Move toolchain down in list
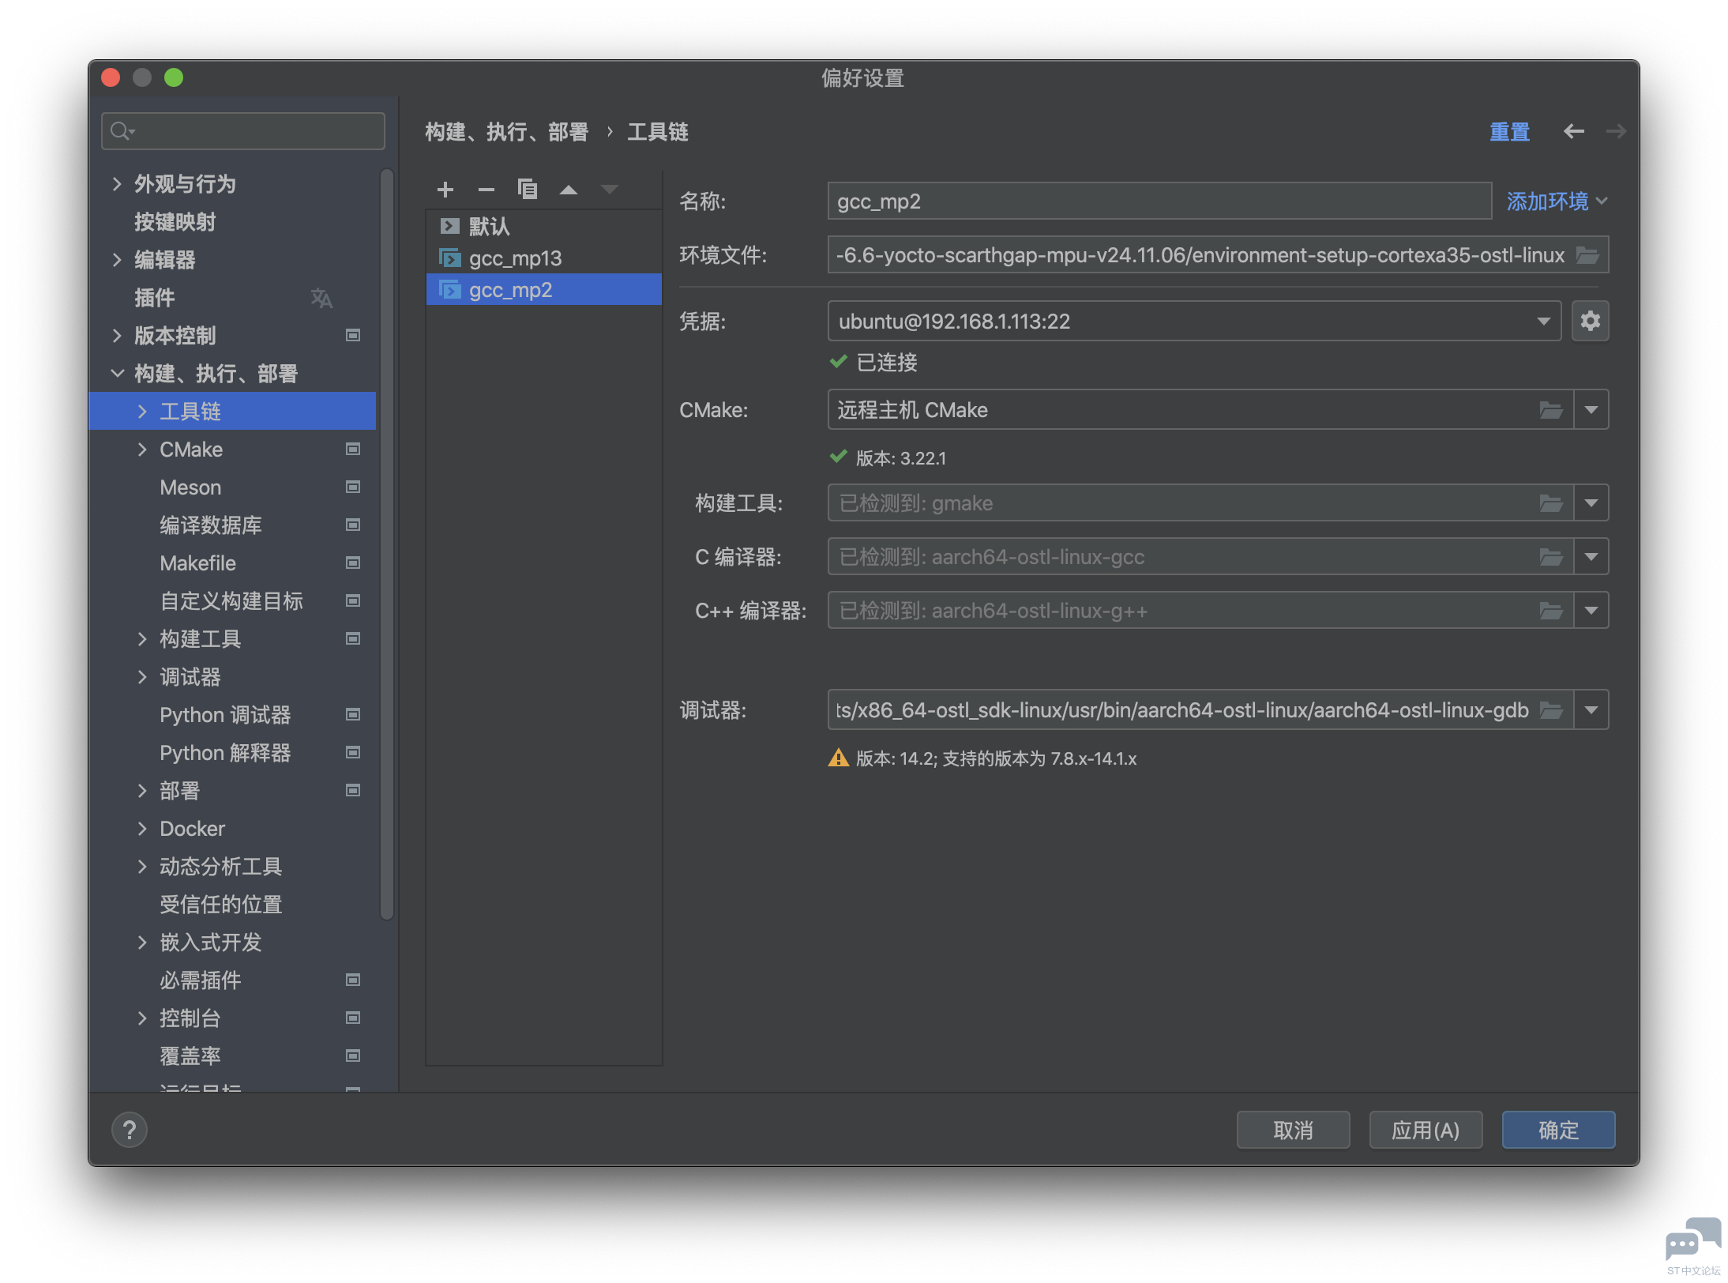Screen dimensions: 1728x1283 pyautogui.click(x=610, y=190)
